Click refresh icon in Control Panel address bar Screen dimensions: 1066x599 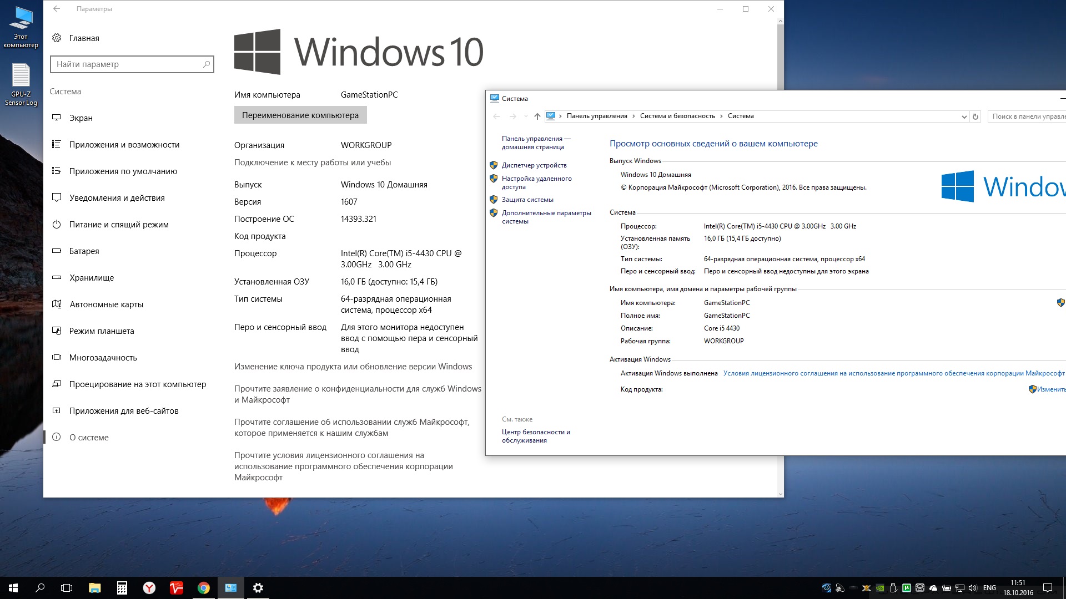point(975,116)
